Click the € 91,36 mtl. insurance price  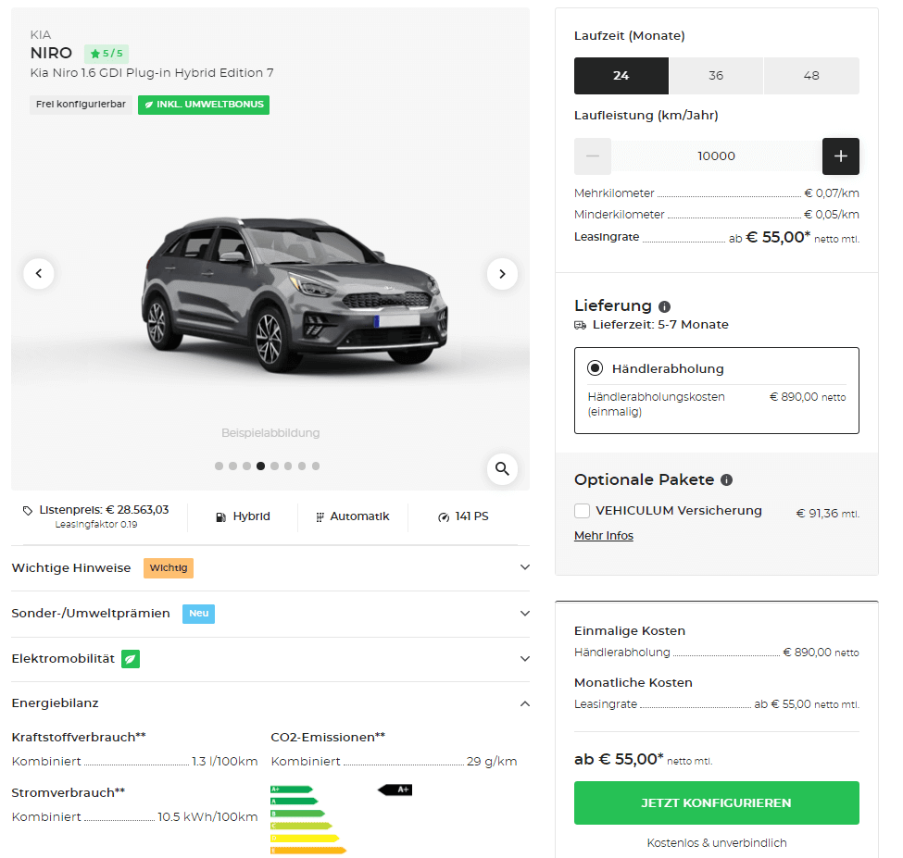click(828, 514)
